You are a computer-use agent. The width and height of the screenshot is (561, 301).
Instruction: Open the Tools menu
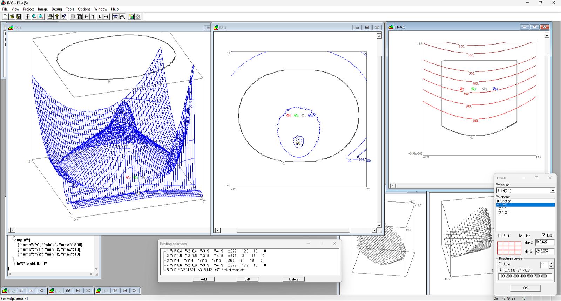(70, 9)
